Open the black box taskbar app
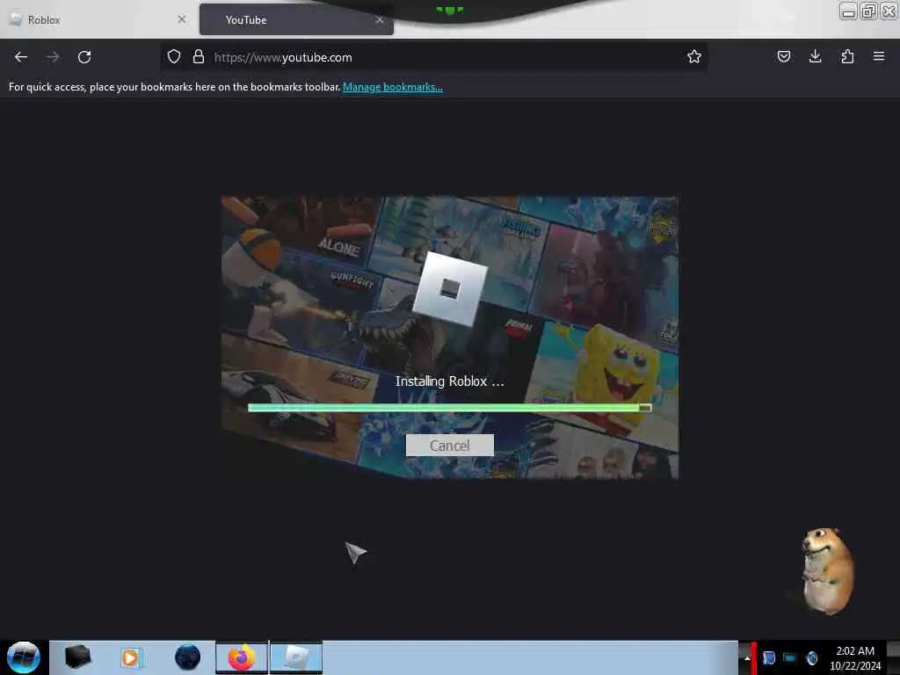This screenshot has width=900, height=675. (77, 657)
